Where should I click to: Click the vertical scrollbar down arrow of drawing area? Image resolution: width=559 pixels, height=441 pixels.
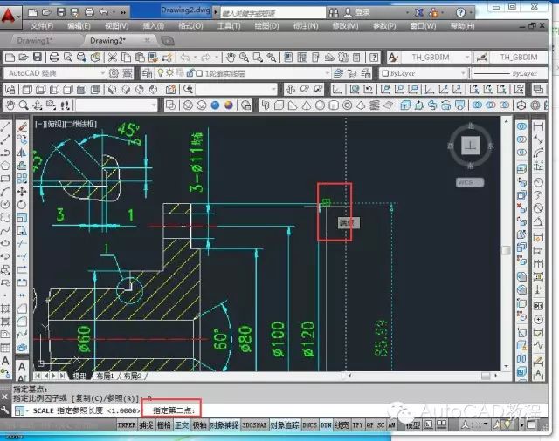click(x=507, y=366)
